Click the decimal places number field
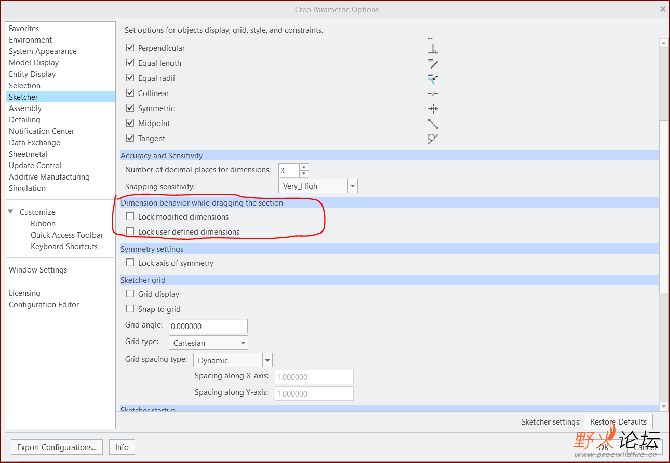 [289, 170]
